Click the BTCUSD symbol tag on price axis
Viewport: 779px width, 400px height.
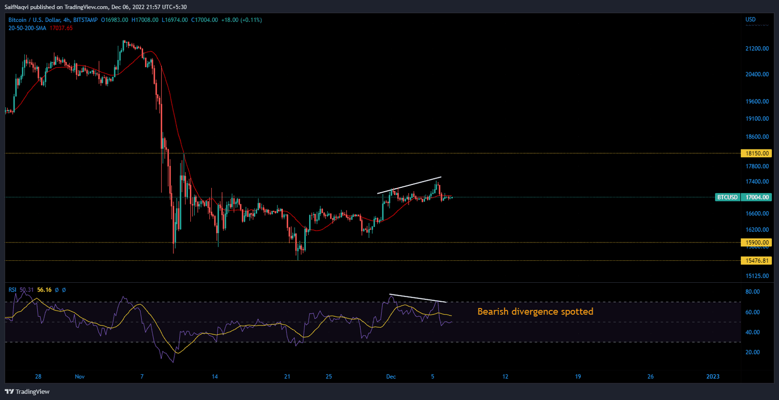coord(727,198)
